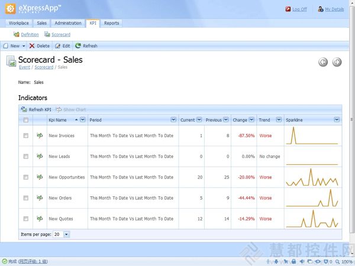Toggle the select-all checkbox in grid header

coord(26,120)
